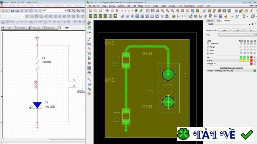
Task: Click the Global visibility On button
Action: coord(224,30)
